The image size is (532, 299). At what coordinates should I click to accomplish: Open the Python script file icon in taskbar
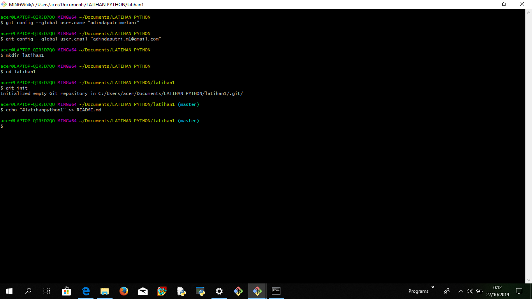point(181,291)
